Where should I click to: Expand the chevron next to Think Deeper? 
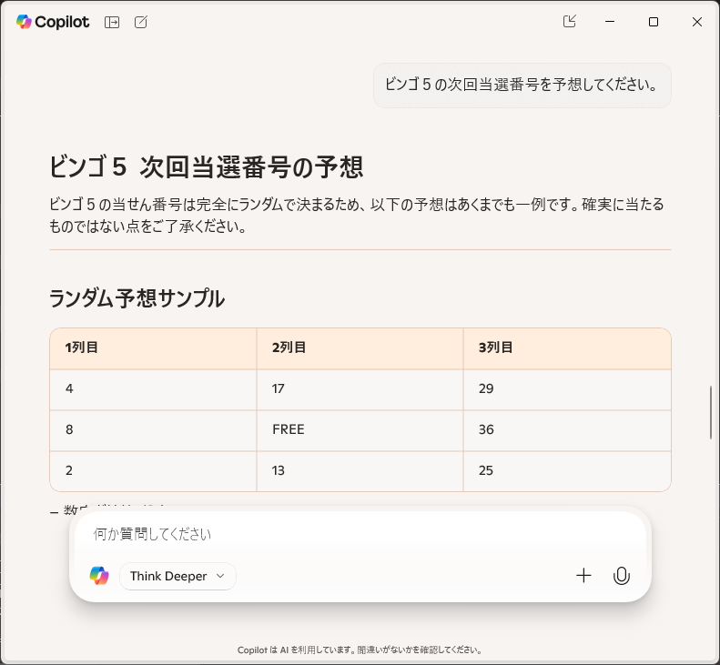(220, 576)
